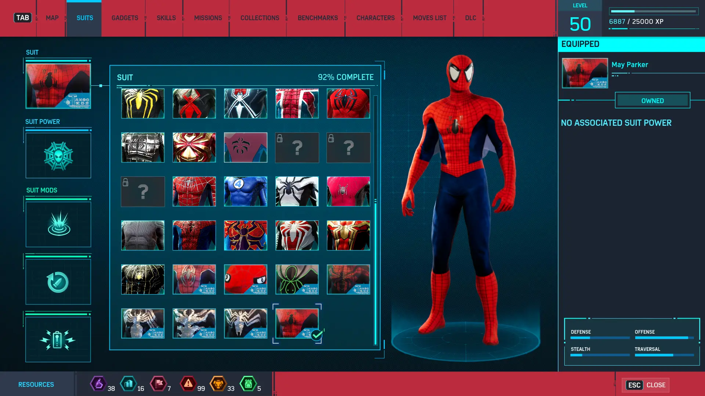Choose the first Venom symbiote suit thumbnail

click(143, 323)
